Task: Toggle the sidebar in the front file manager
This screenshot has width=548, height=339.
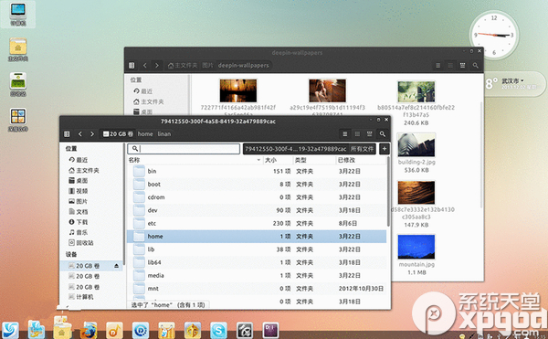Action: (x=67, y=133)
